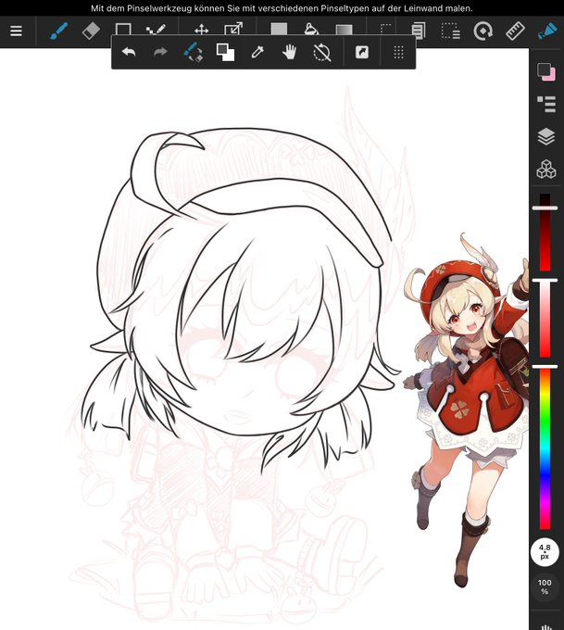Open the hamburger main menu

(x=16, y=31)
